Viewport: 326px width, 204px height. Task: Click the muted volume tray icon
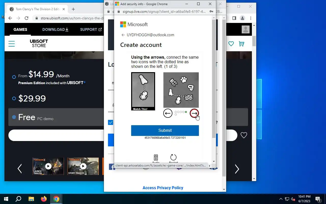(293, 199)
